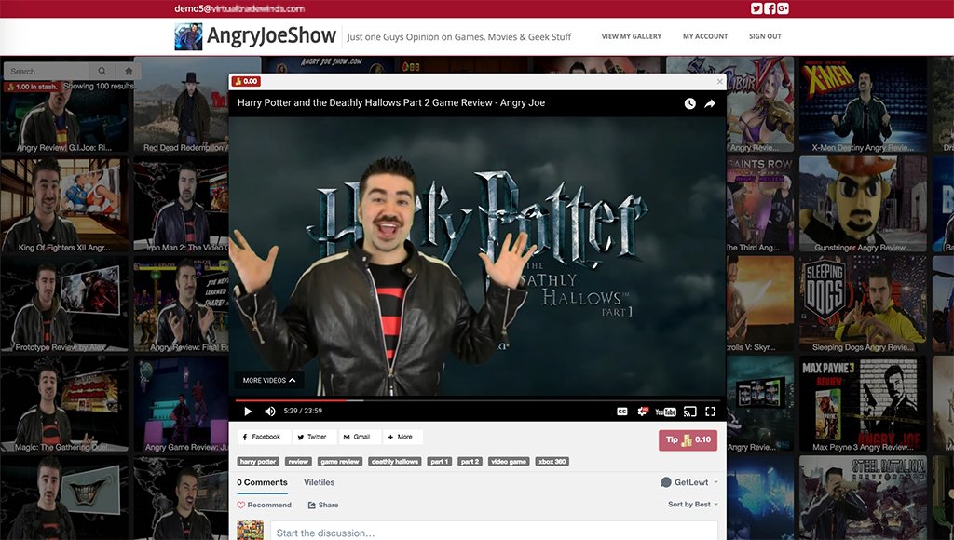Viewport: 954px width, 540px height.
Task: Click Share in comments section
Action: coord(323,505)
